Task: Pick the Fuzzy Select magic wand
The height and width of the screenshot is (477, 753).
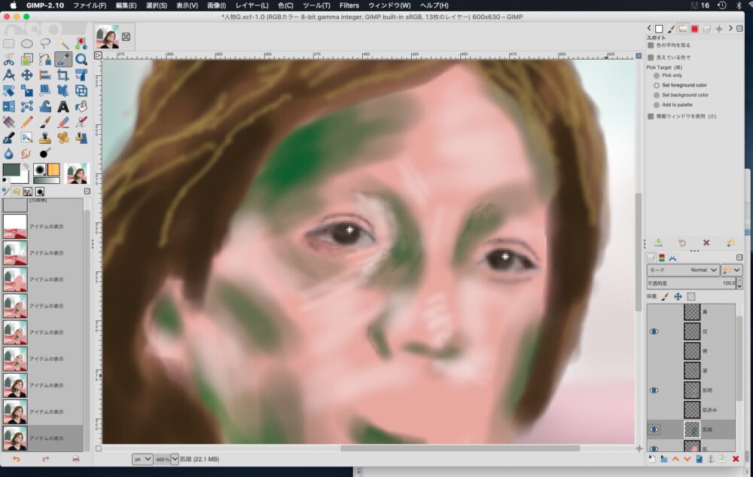Action: click(x=63, y=43)
